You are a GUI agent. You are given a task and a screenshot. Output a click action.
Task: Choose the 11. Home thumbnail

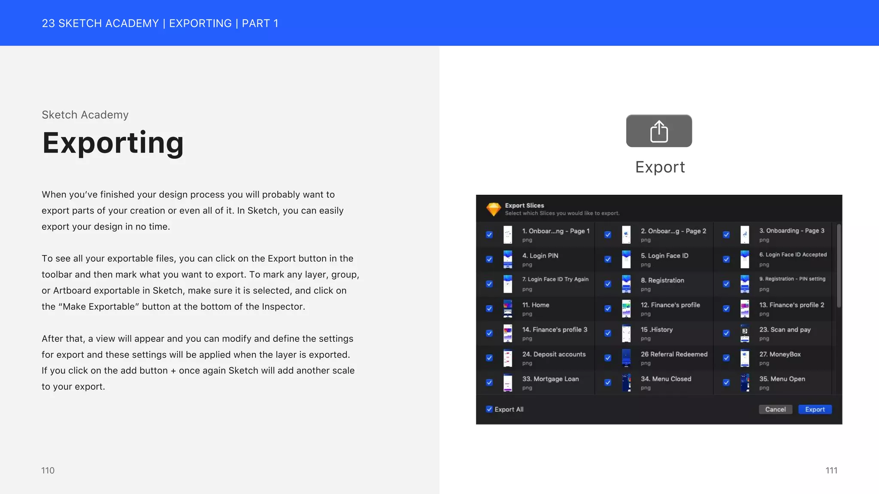point(508,309)
